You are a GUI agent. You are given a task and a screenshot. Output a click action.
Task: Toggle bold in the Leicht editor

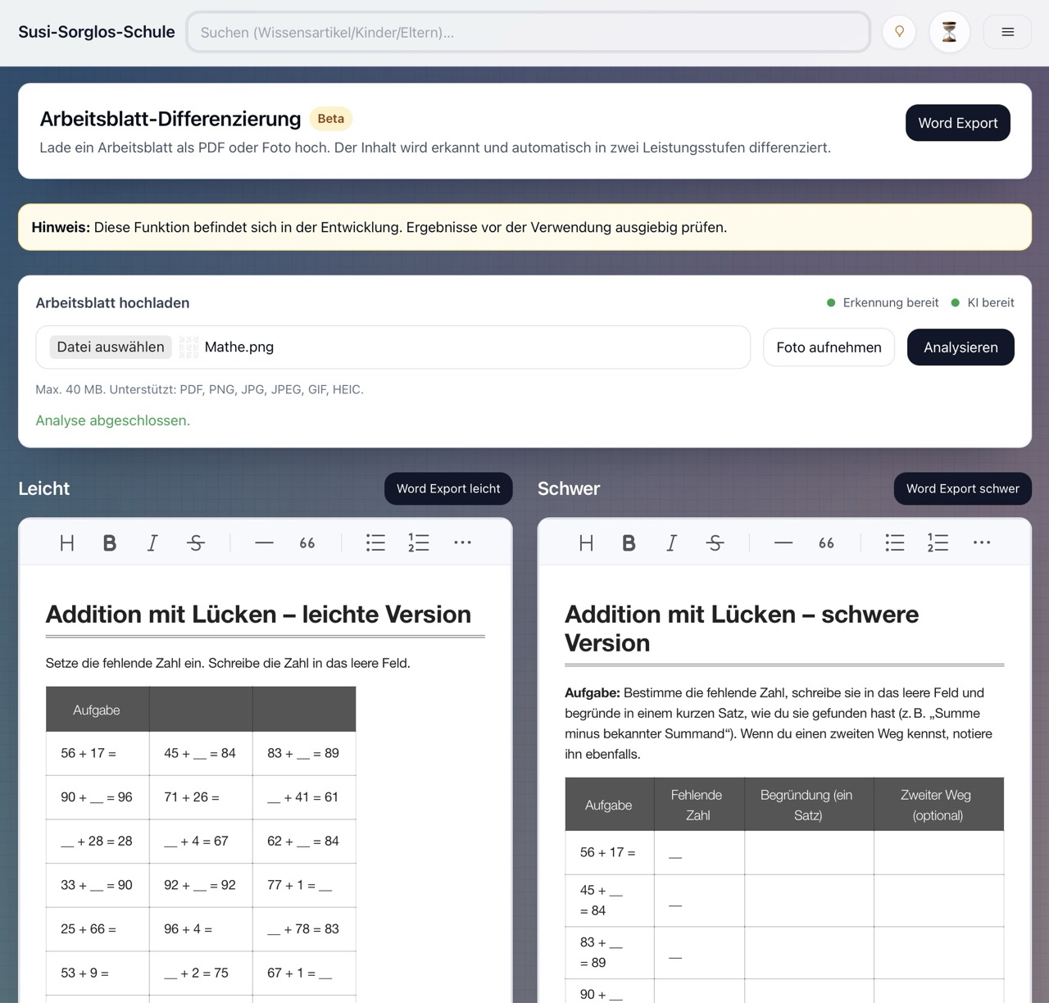109,542
